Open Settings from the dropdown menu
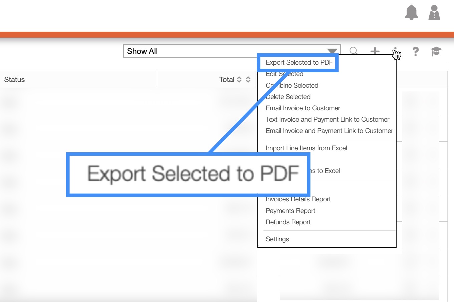The image size is (454, 302). tap(277, 239)
